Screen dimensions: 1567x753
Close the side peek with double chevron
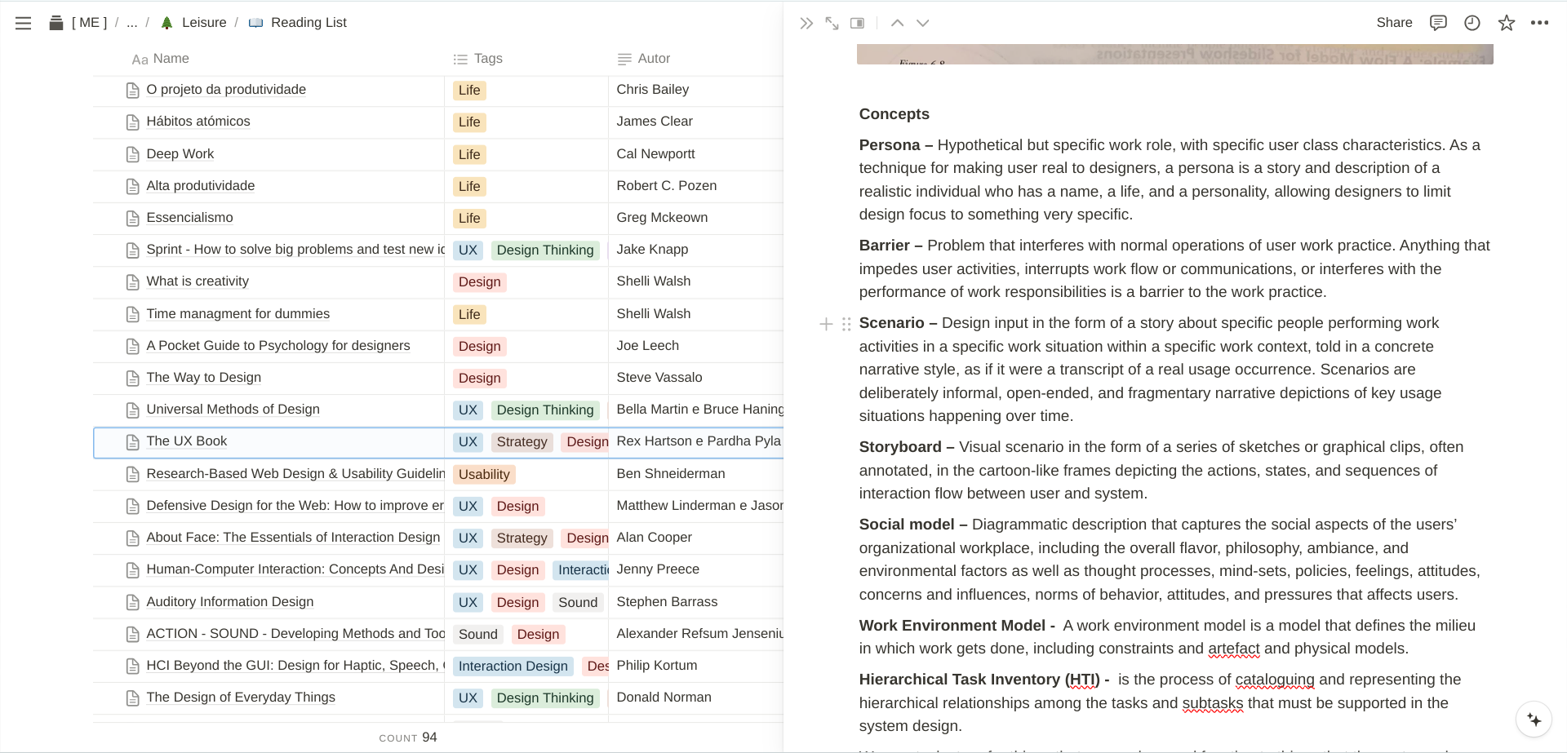(806, 23)
